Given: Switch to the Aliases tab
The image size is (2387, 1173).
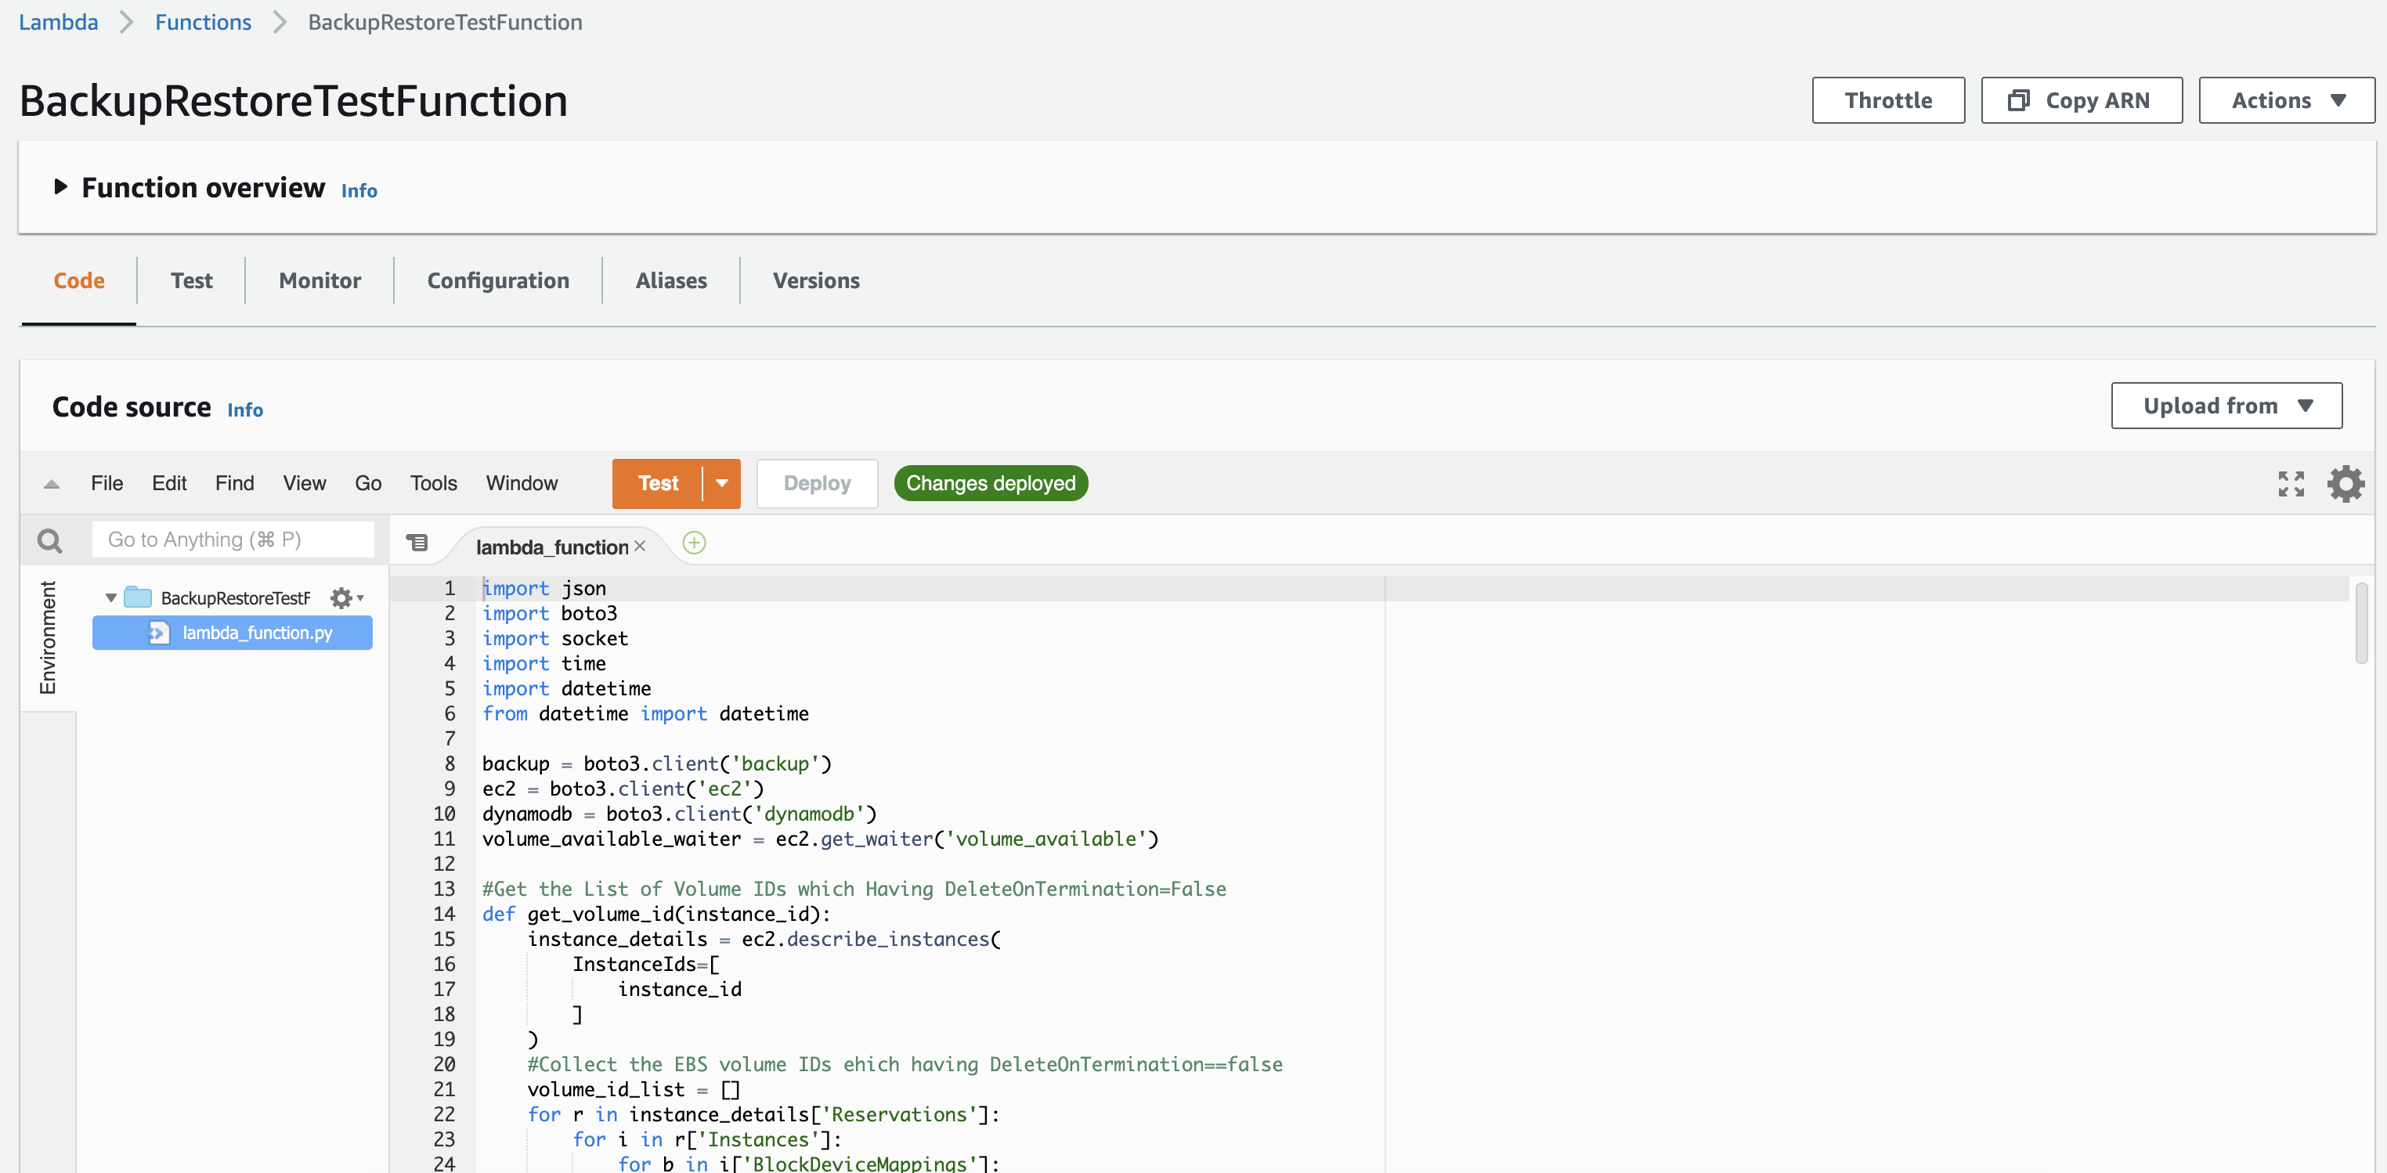Looking at the screenshot, I should pos(671,281).
